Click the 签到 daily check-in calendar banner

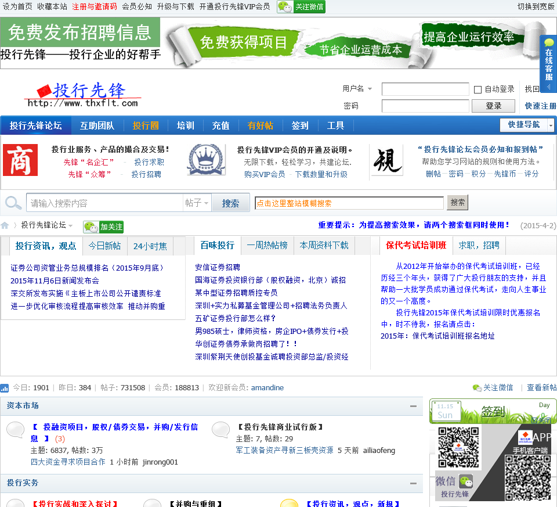pos(493,411)
